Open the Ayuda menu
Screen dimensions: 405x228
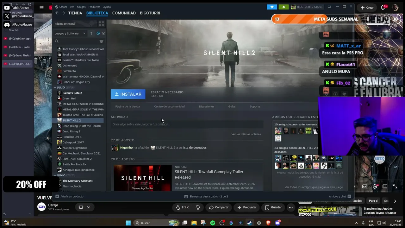click(x=107, y=7)
